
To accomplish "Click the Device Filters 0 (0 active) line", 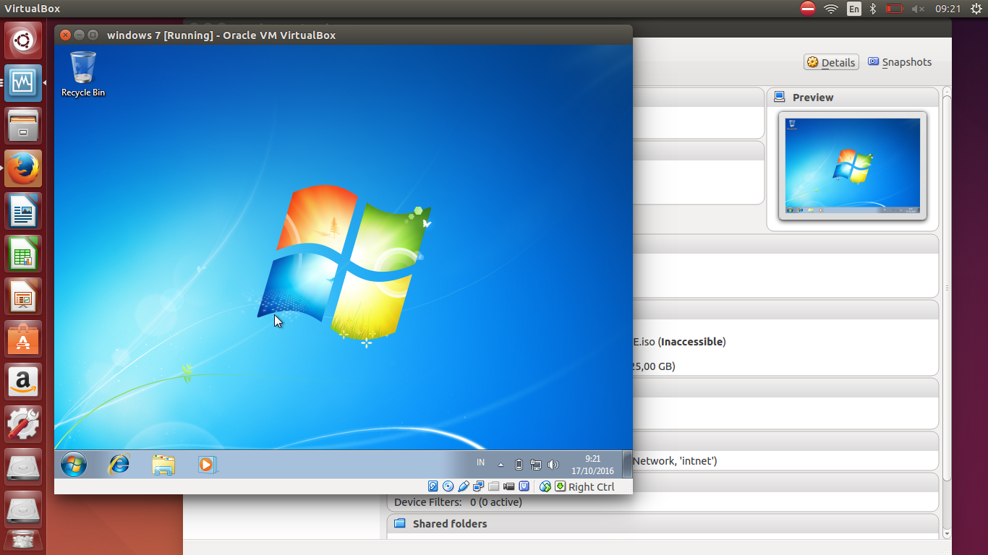I will click(458, 502).
